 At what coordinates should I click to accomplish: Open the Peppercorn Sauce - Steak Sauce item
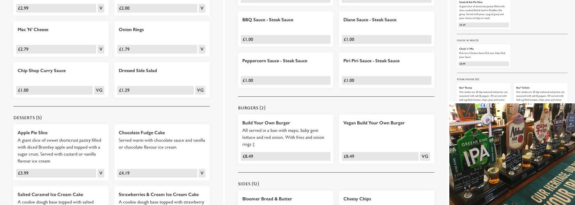click(274, 61)
